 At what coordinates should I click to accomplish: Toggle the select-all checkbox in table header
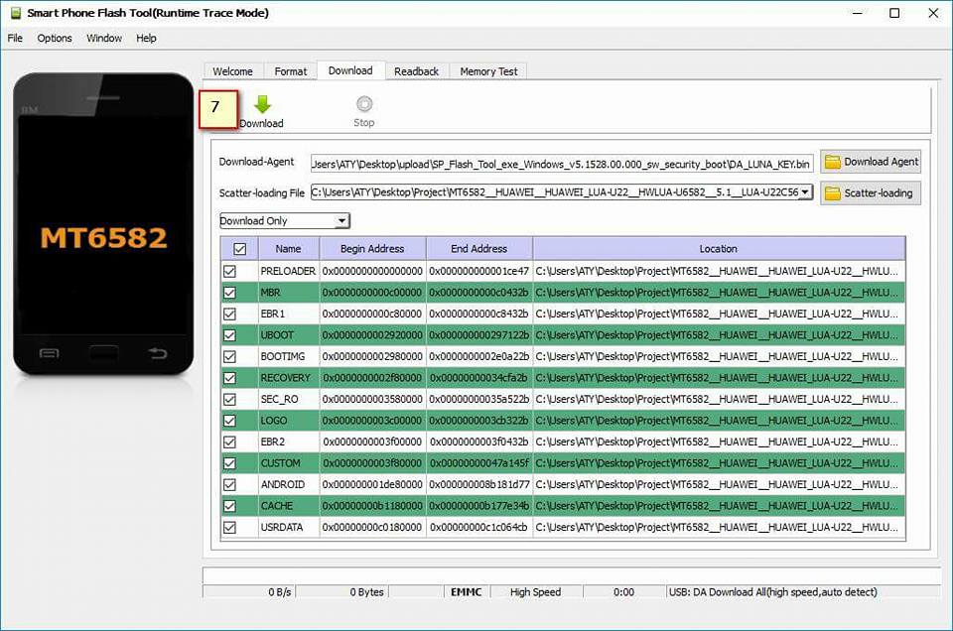pyautogui.click(x=240, y=249)
